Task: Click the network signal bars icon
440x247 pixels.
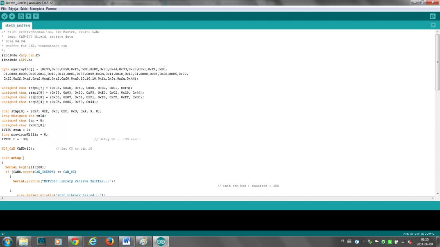Action: pyautogui.click(x=403, y=242)
